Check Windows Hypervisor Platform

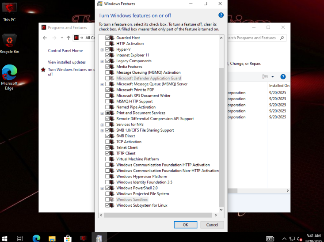[107, 176]
